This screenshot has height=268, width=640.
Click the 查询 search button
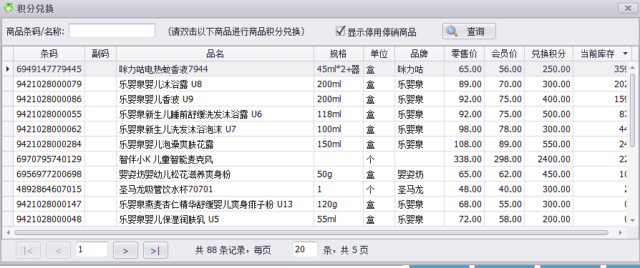point(469,31)
